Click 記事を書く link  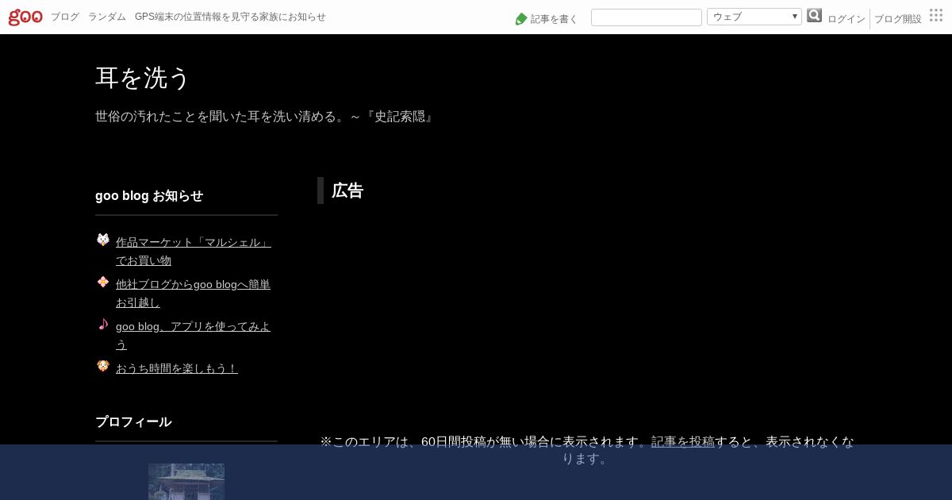(554, 19)
